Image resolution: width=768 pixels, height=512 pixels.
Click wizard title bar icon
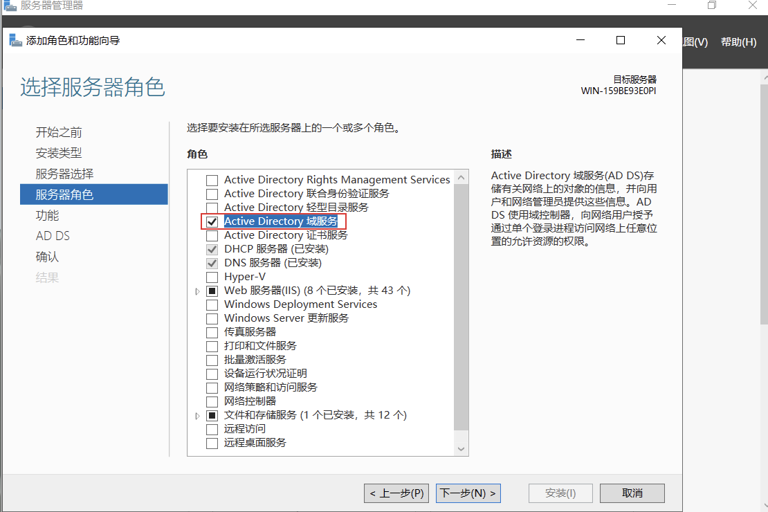tap(16, 40)
